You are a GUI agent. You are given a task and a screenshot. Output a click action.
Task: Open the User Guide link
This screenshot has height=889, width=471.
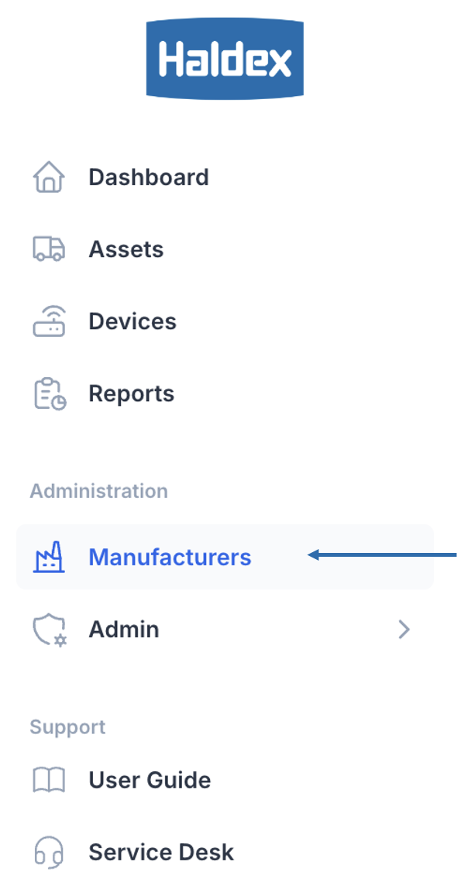click(150, 780)
